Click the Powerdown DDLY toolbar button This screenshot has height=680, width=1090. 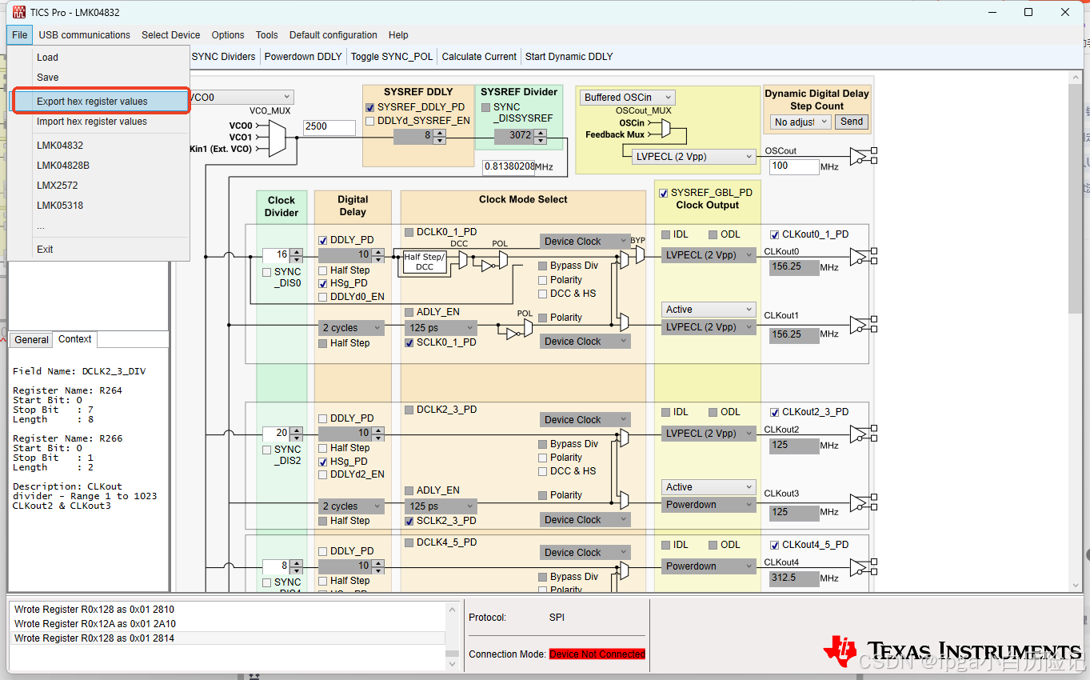click(303, 57)
